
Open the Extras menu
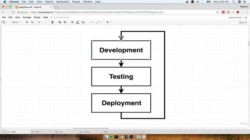click(37, 17)
